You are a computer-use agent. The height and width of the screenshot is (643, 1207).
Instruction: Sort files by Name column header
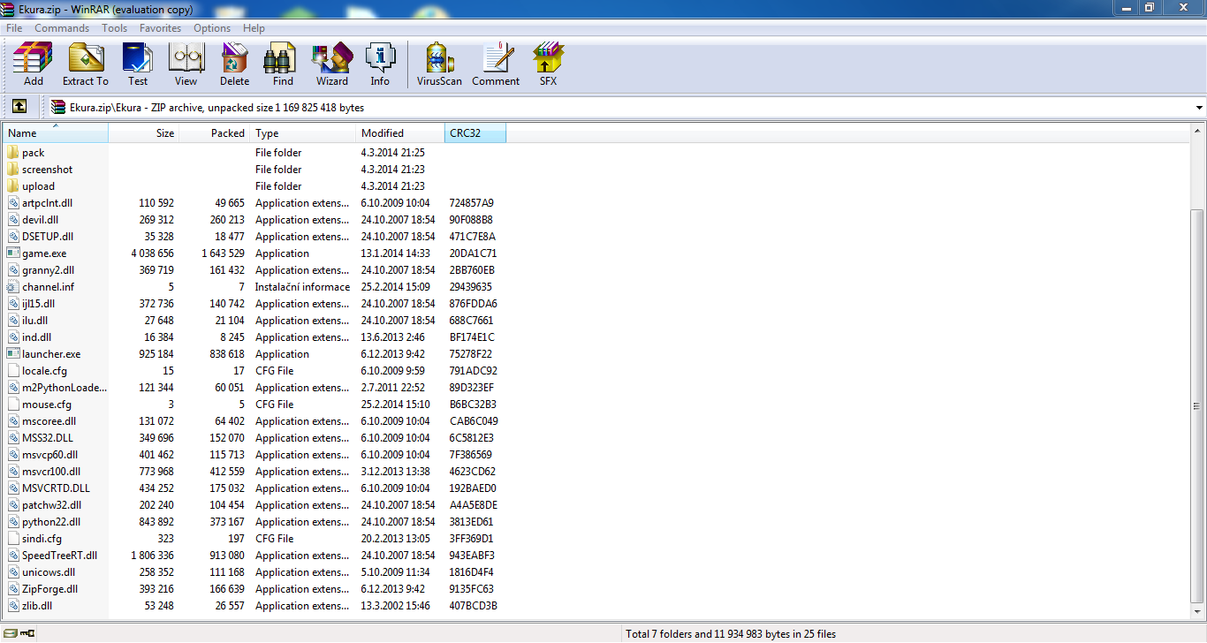click(x=55, y=133)
